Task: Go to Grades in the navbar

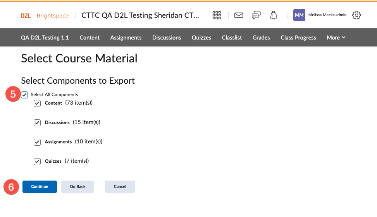Action: tap(261, 38)
